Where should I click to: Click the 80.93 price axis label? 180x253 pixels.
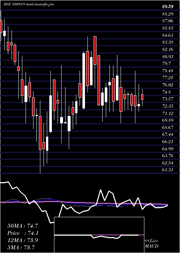tap(168, 56)
